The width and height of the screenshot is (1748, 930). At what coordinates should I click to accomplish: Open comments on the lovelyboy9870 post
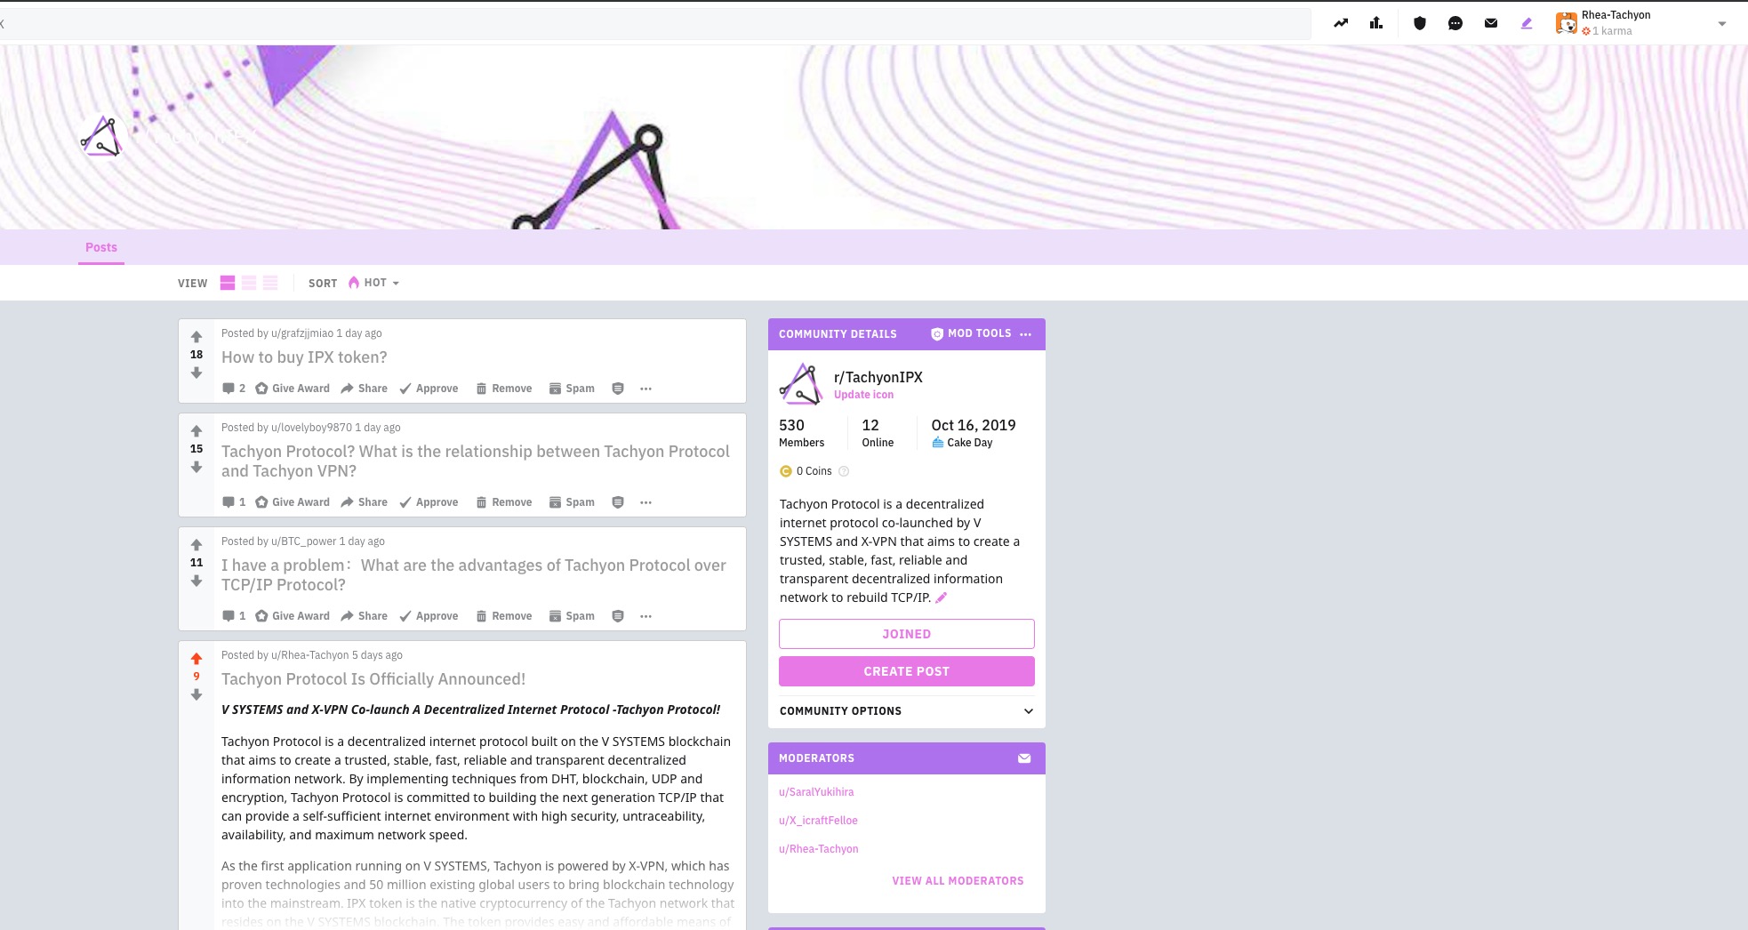point(234,502)
